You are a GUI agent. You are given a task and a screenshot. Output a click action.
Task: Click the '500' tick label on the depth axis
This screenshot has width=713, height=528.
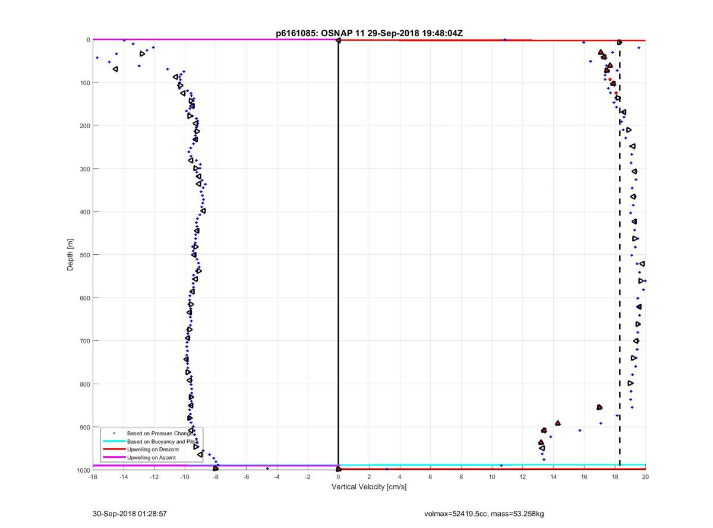pos(84,255)
